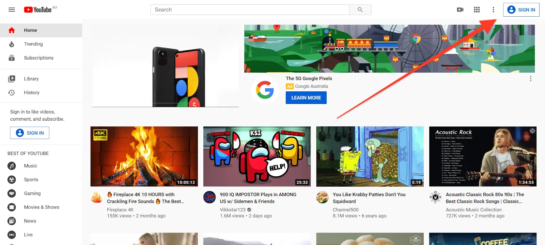This screenshot has width=545, height=245.
Task: Click the Google 5G Pixels banner illustration
Action: 389,49
